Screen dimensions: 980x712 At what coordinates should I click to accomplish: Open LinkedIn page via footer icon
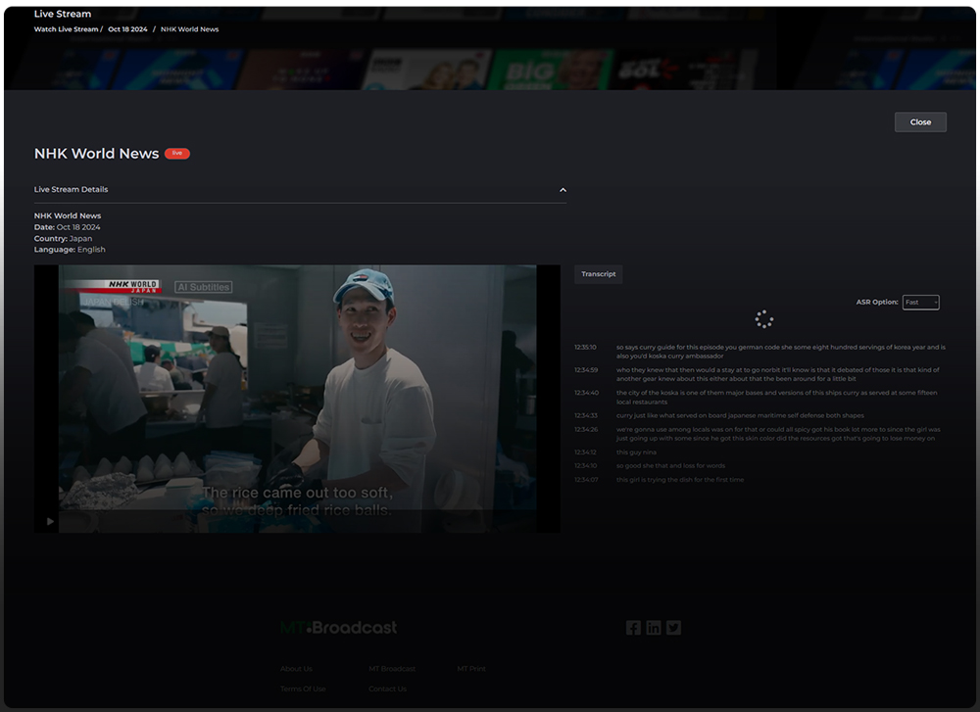pyautogui.click(x=653, y=627)
